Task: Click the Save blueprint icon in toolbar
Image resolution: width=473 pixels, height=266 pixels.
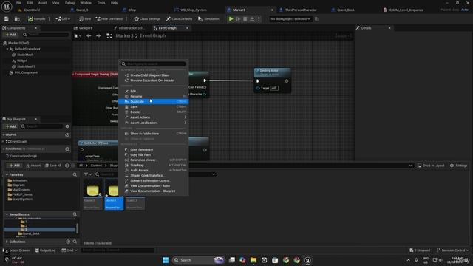Action: point(7,18)
